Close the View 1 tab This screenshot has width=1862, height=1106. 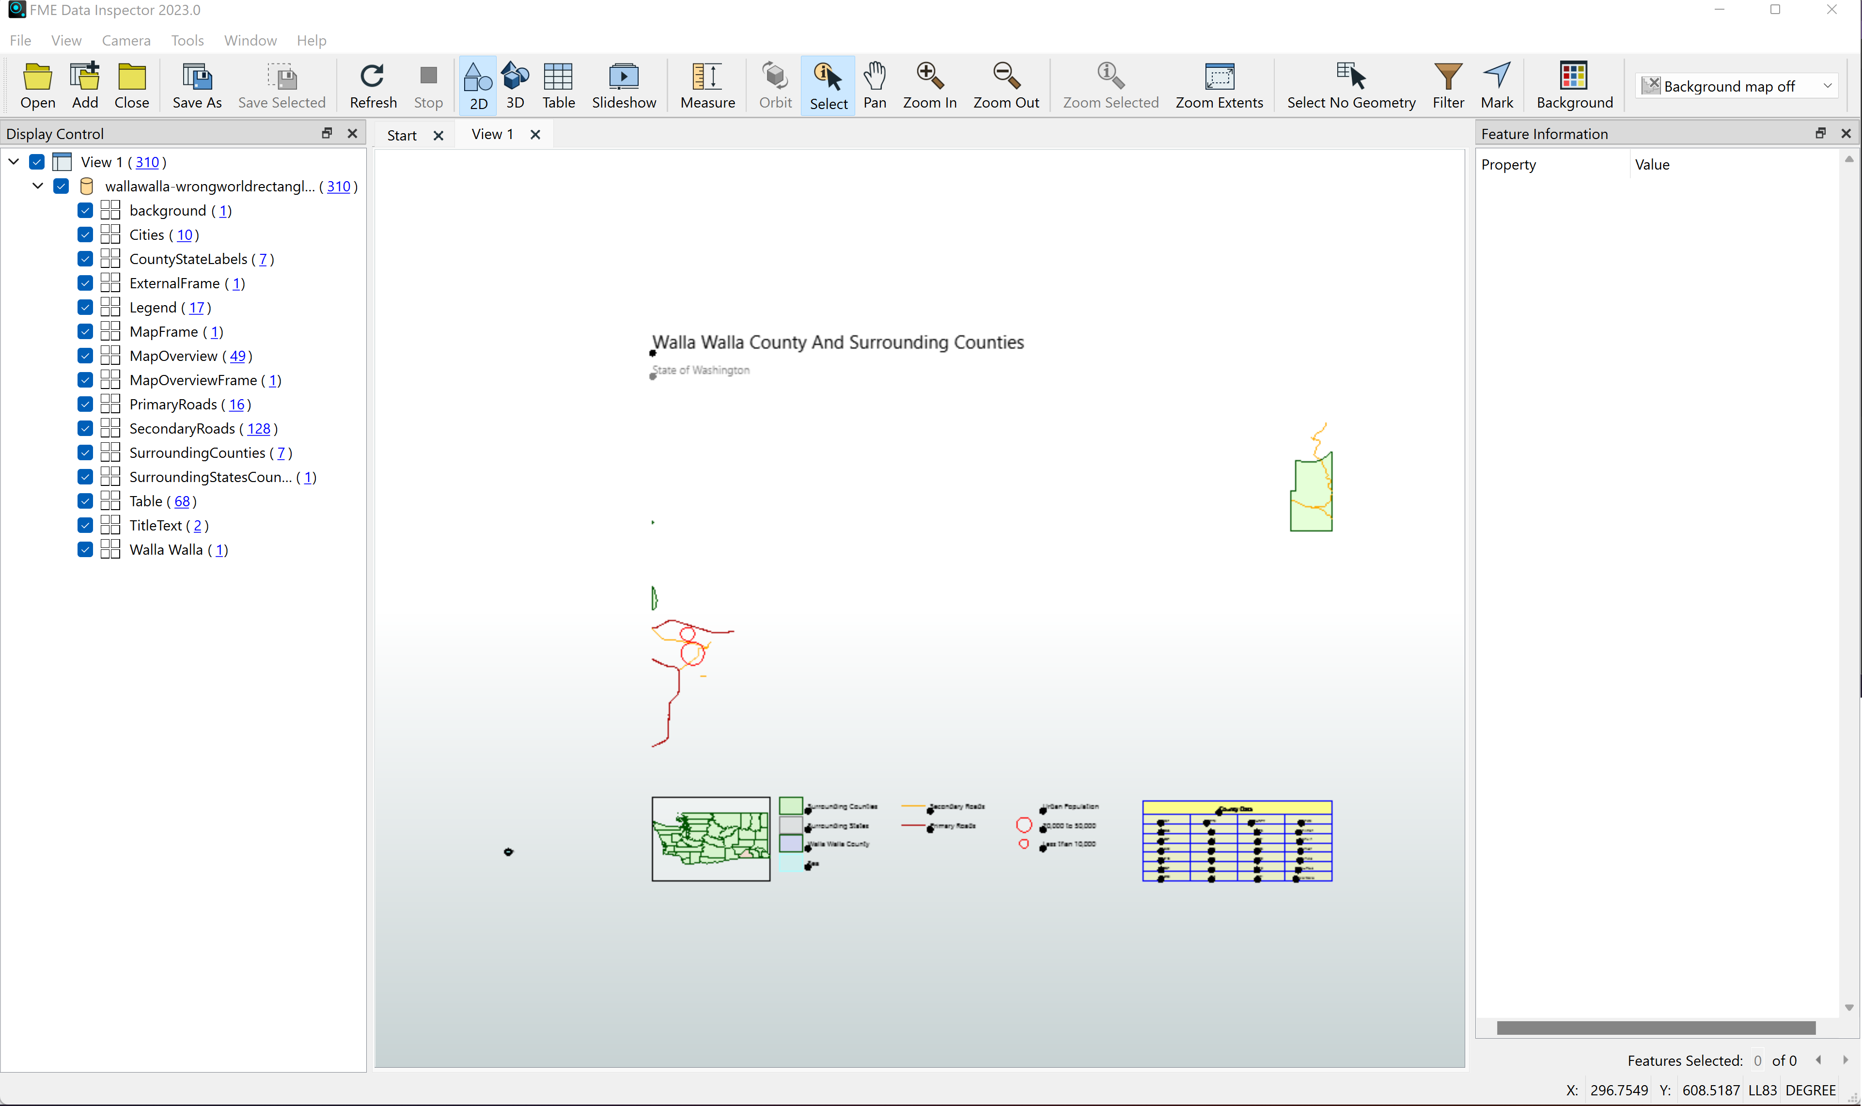[x=535, y=134]
